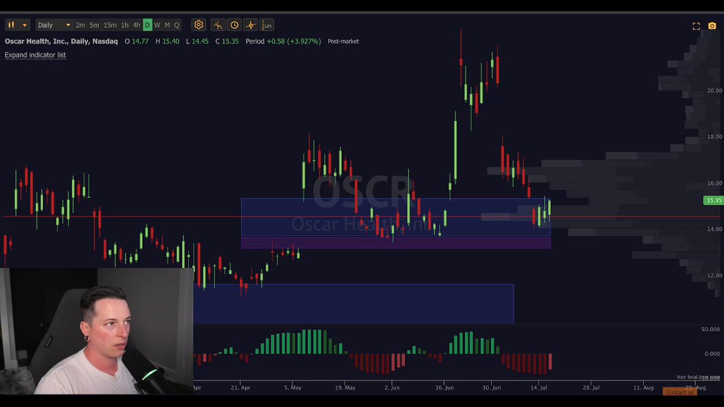Viewport: 724px width, 407px height.
Task: Select the M monthly timeframe
Action: point(167,25)
